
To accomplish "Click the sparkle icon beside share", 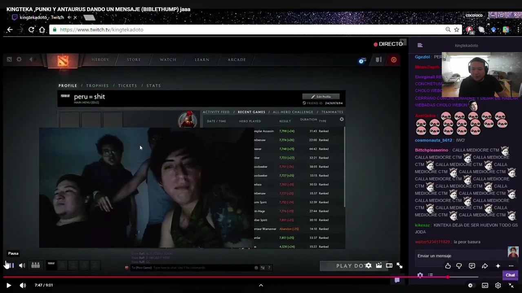I will [498, 266].
